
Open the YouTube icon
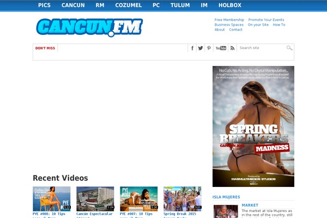pyautogui.click(x=221, y=48)
